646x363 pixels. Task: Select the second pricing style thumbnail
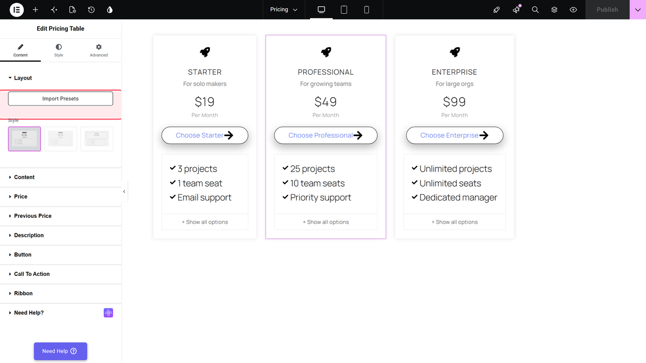[x=60, y=139]
